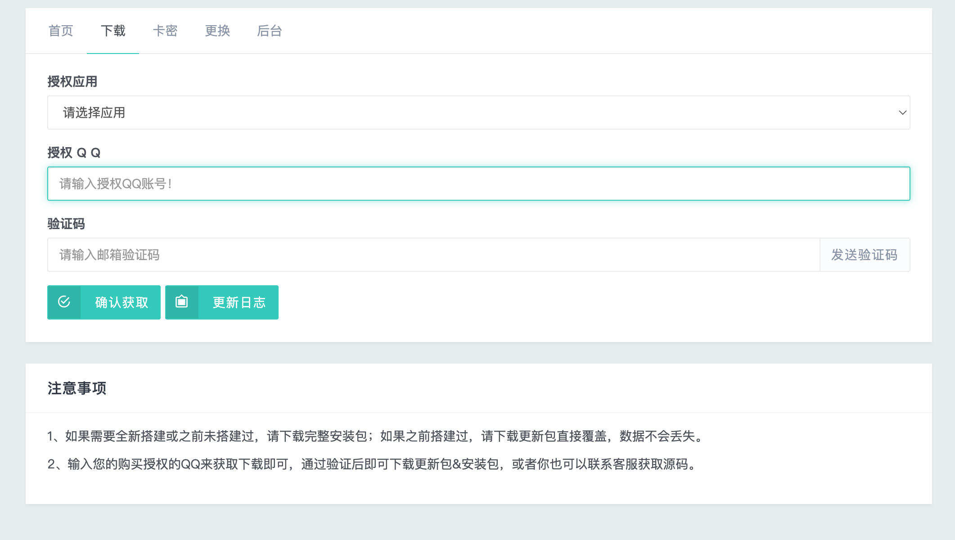Select the 下载 tab

point(113,31)
